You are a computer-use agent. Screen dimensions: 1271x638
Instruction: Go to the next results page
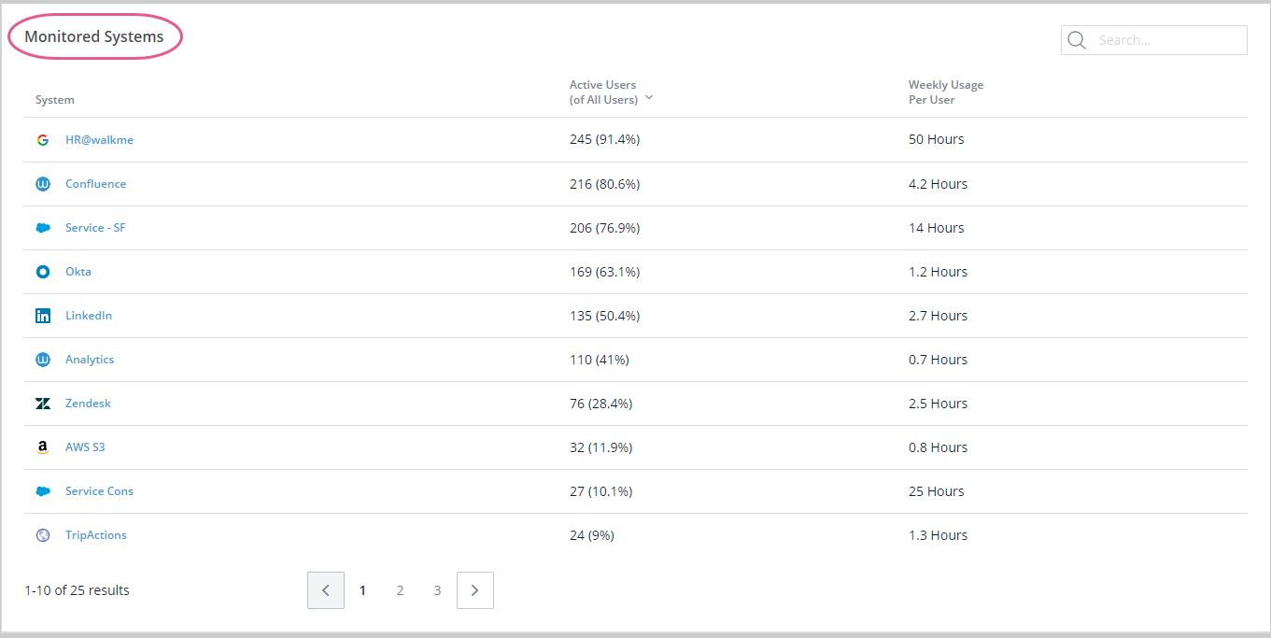pos(475,590)
